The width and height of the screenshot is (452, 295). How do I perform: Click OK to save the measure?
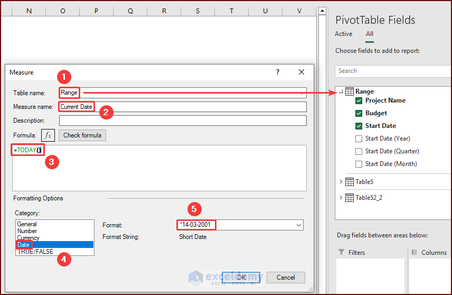click(241, 278)
